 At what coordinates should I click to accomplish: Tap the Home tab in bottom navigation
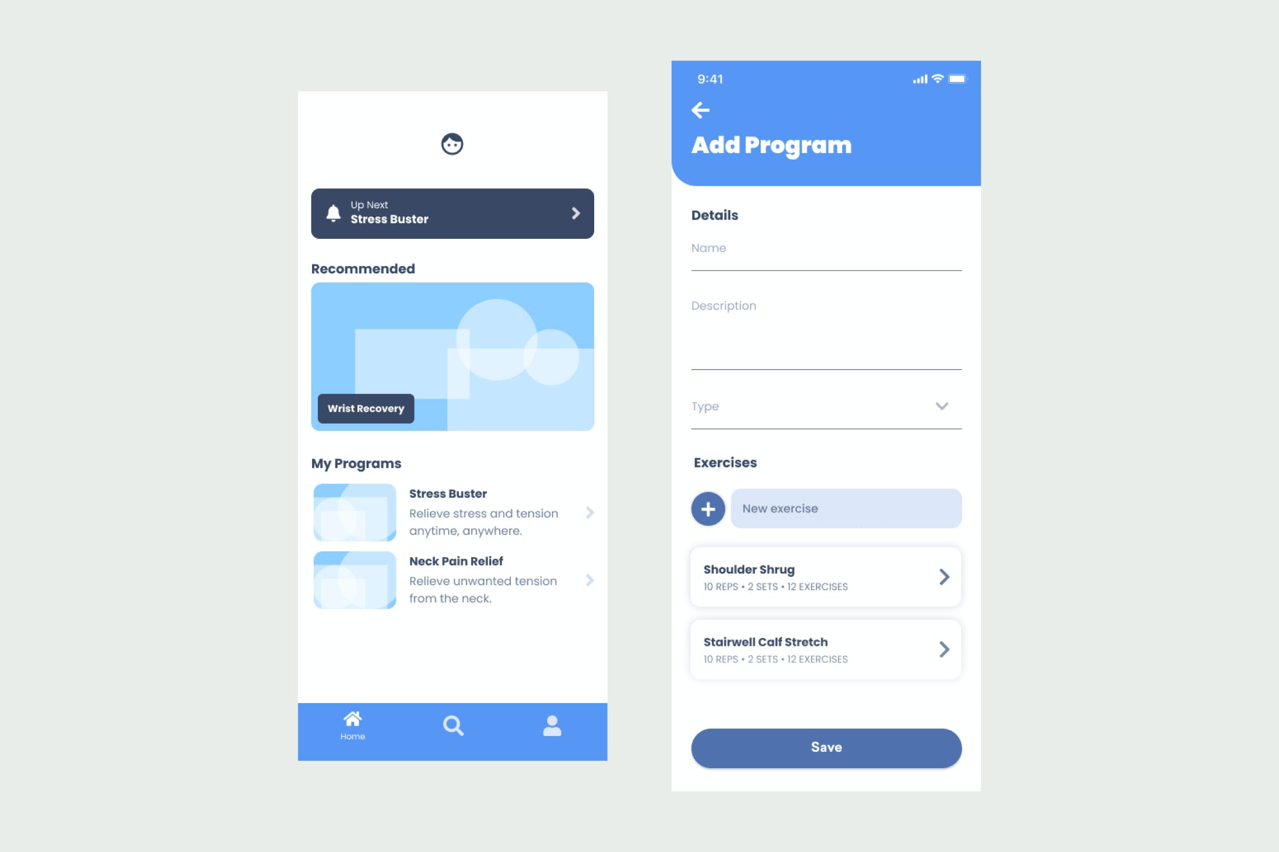[x=352, y=725]
